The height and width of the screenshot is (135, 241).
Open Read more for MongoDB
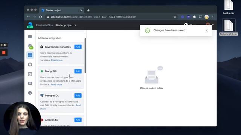click(x=56, y=84)
